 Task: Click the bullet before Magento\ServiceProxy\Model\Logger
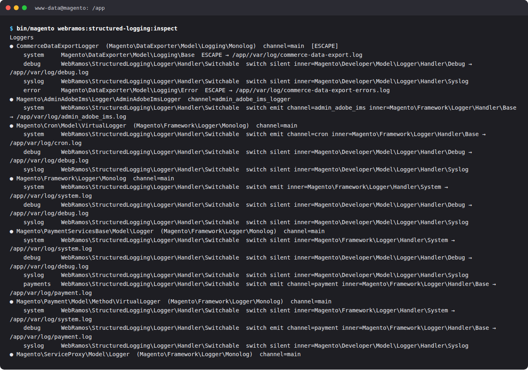11,355
